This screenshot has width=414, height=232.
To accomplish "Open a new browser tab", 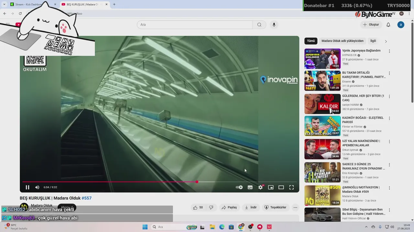I will 114,5.
